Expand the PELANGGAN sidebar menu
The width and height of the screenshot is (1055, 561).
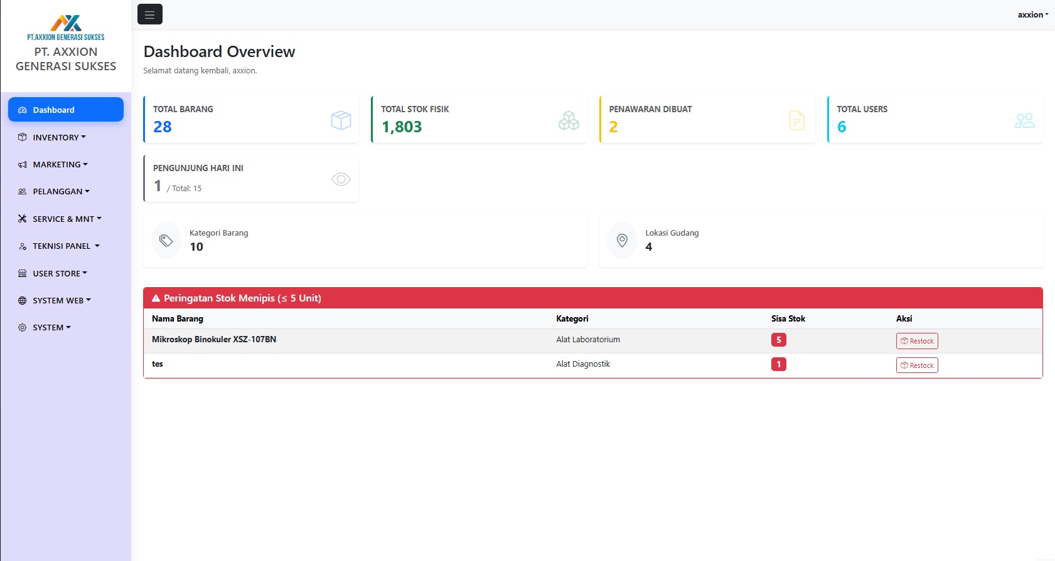[66, 191]
